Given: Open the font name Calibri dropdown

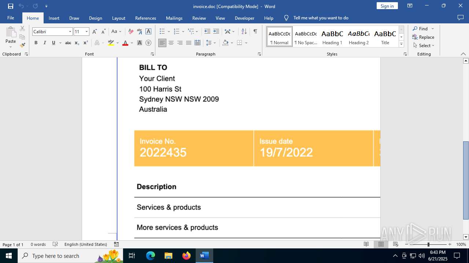Looking at the screenshot, I should 70,32.
